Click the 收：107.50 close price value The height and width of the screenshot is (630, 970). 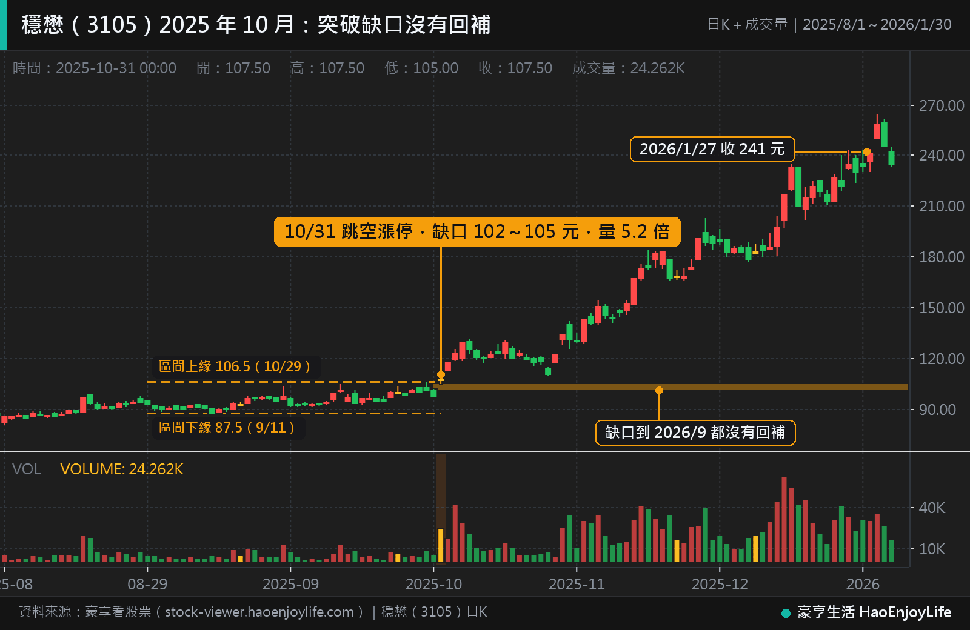tap(515, 68)
